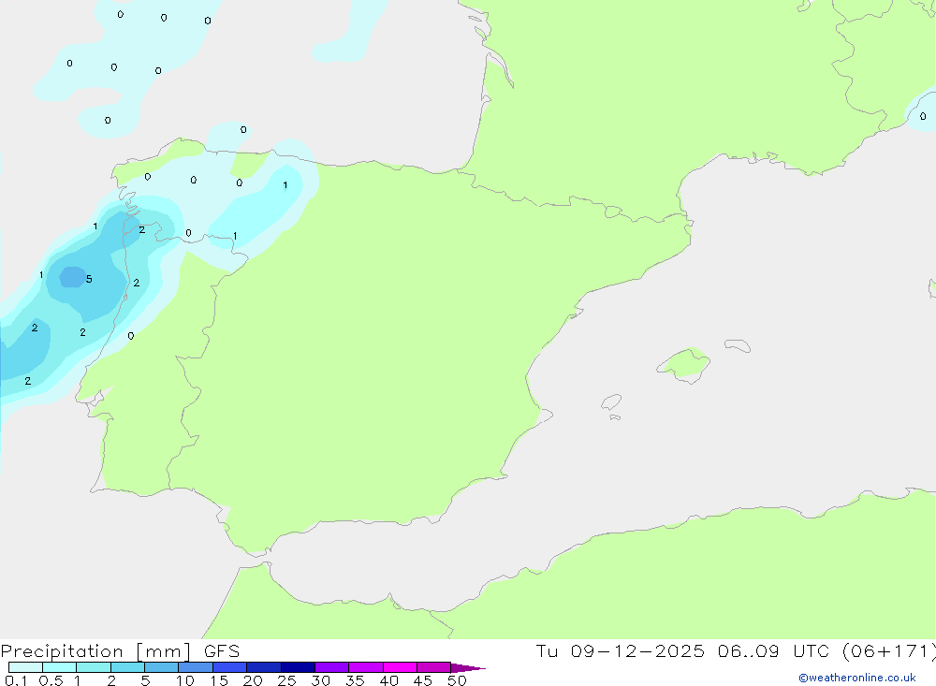Click the '0.1' legend scale label
The image size is (936, 686).
click(16, 680)
